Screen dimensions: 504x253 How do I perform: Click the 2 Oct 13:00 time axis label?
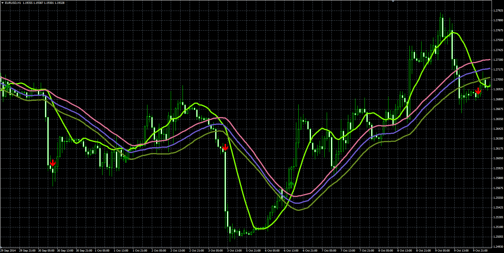point(178,251)
